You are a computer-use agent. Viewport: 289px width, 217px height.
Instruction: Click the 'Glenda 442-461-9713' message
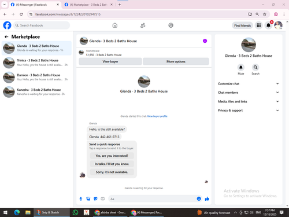tap(104, 137)
